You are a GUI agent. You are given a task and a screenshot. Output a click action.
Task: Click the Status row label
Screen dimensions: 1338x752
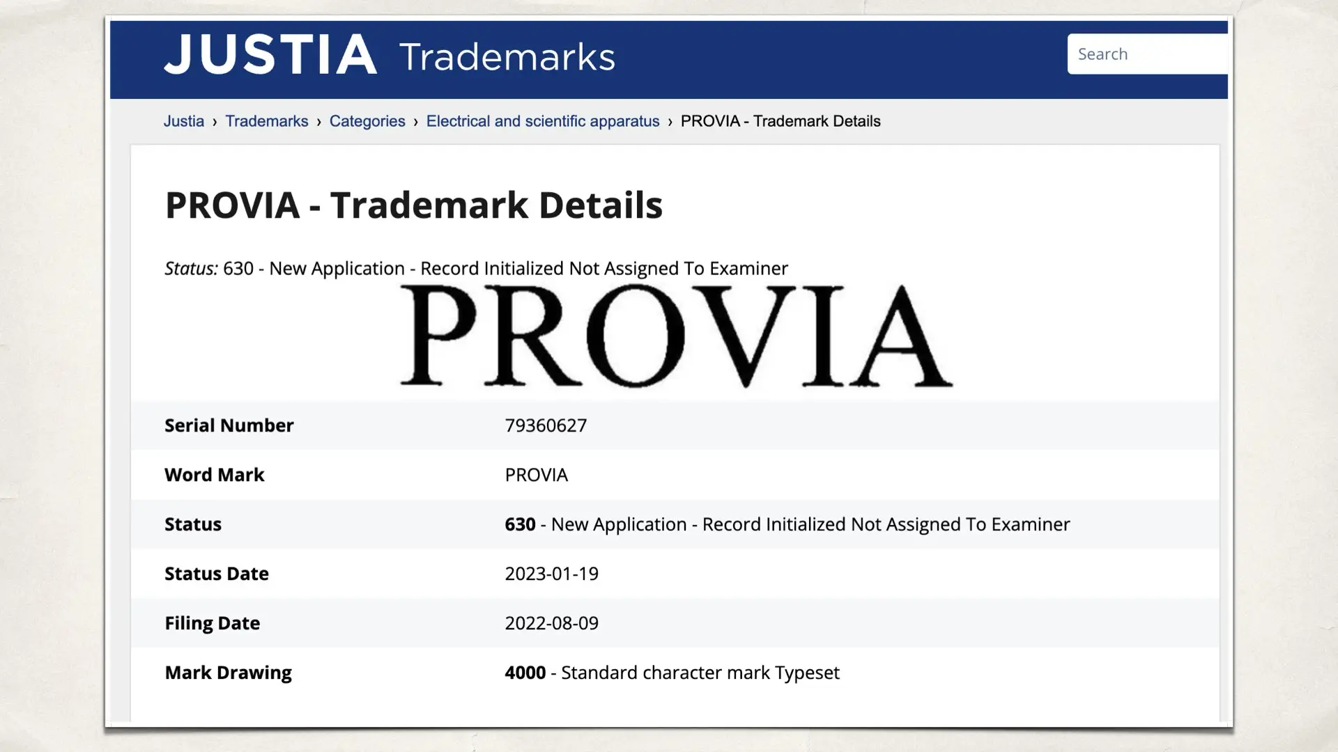coord(193,524)
